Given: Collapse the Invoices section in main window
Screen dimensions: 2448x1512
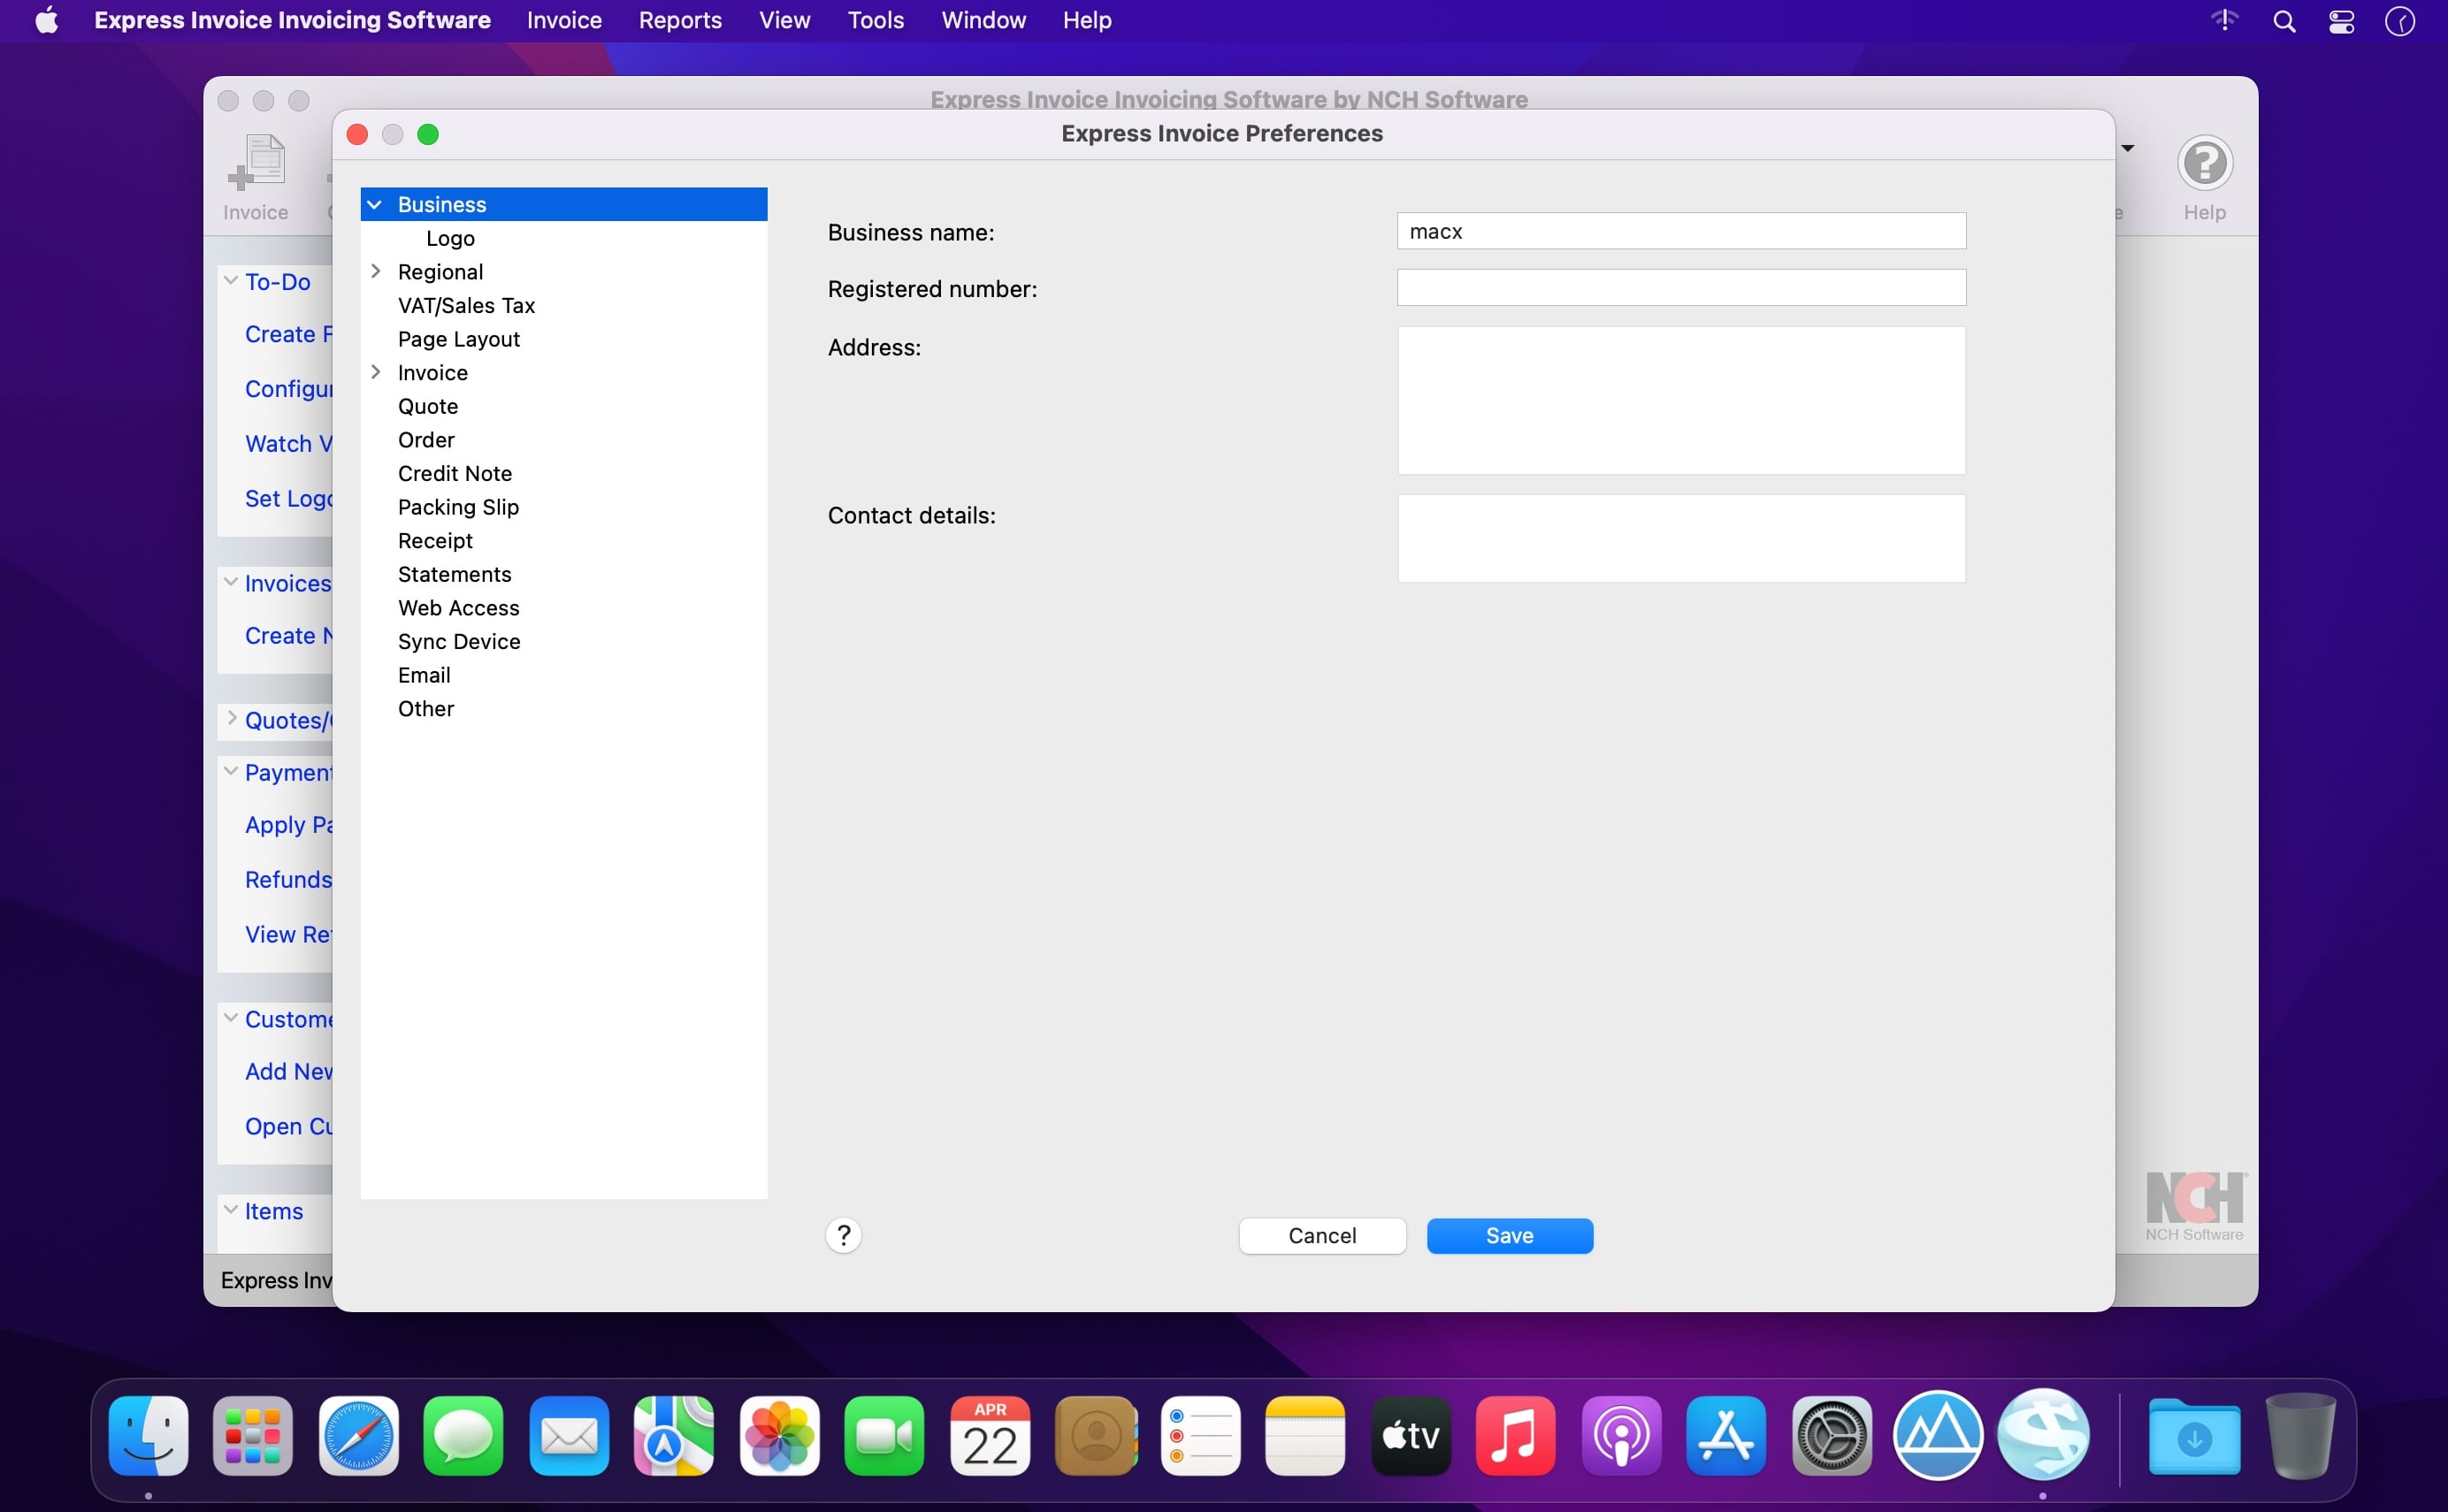Looking at the screenshot, I should coord(231,582).
